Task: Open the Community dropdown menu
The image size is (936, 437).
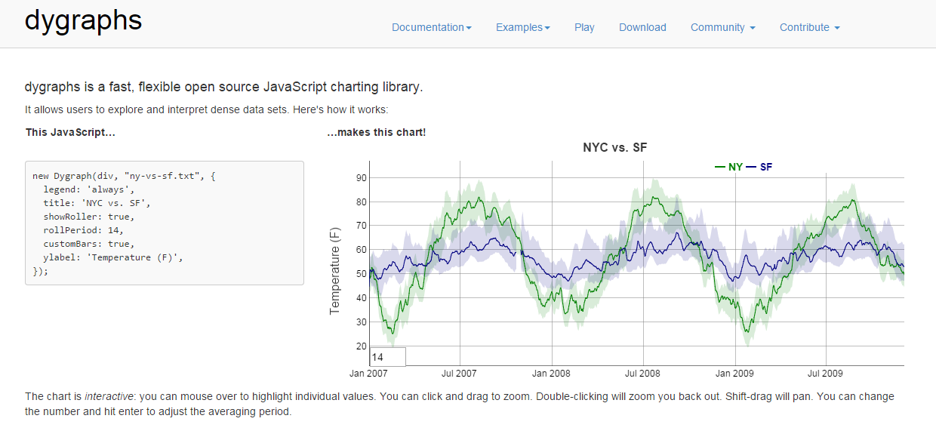Action: (722, 27)
